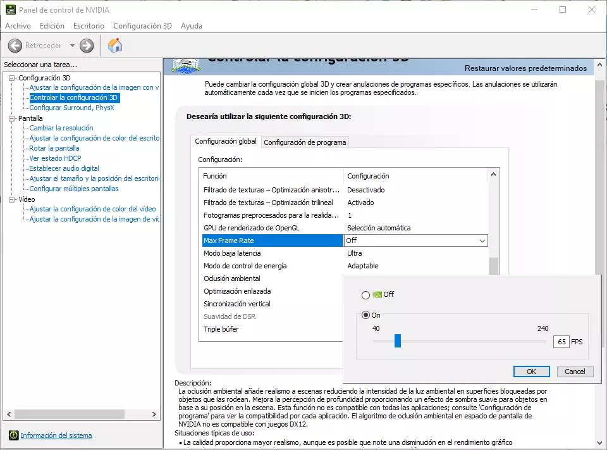The image size is (607, 450).
Task: Select the On radio button
Action: pos(365,315)
